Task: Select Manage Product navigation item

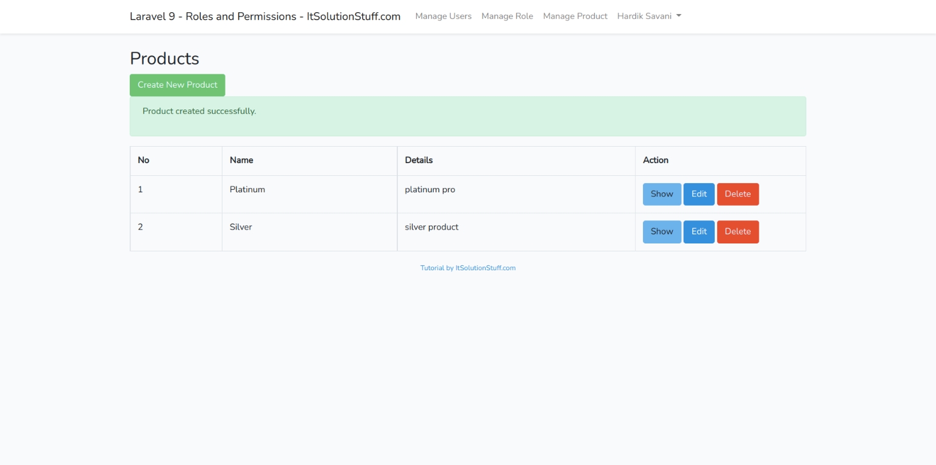Action: (575, 16)
